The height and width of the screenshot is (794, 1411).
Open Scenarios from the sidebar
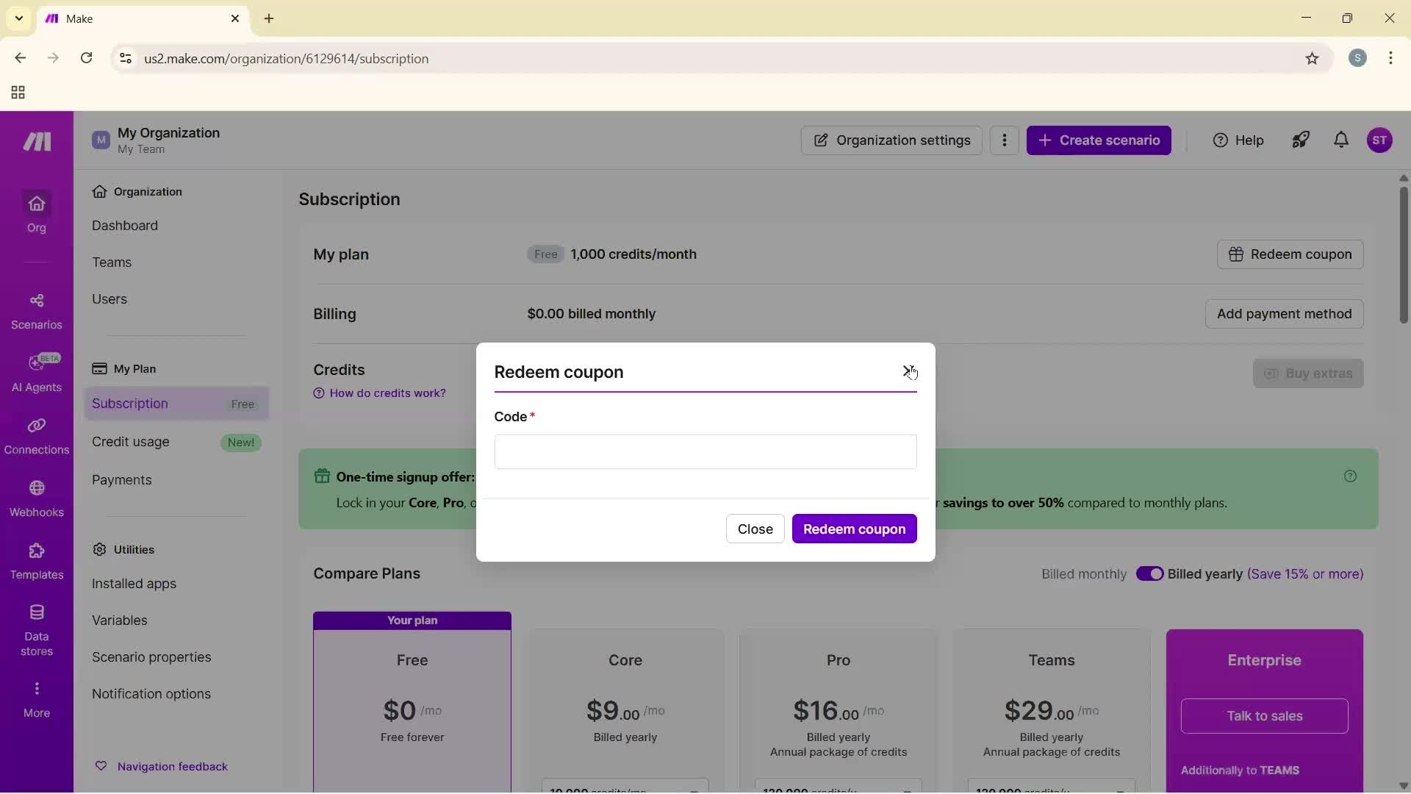click(36, 312)
